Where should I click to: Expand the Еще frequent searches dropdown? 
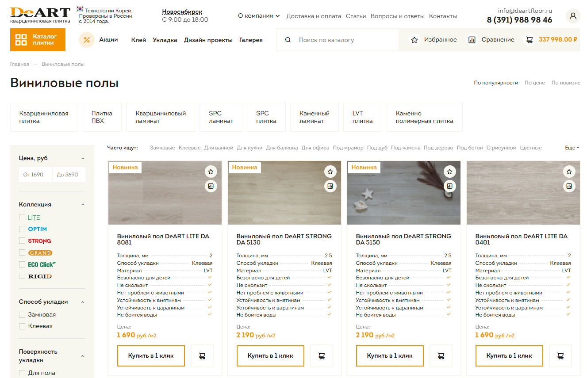click(x=572, y=148)
